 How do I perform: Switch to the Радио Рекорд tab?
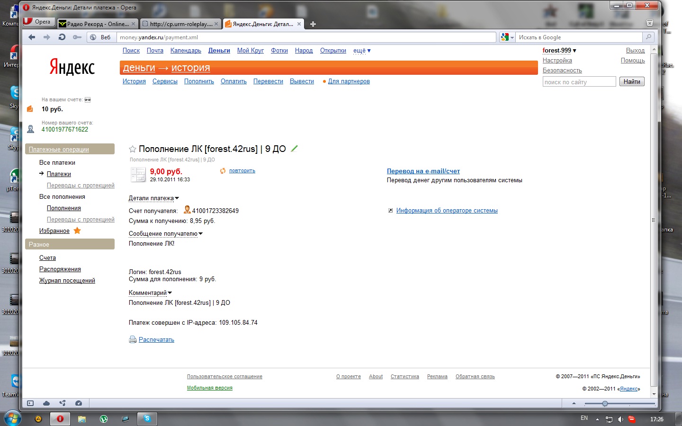[x=98, y=24]
